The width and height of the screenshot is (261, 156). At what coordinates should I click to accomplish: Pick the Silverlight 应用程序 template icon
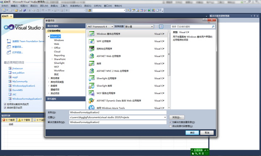[x=91, y=78]
